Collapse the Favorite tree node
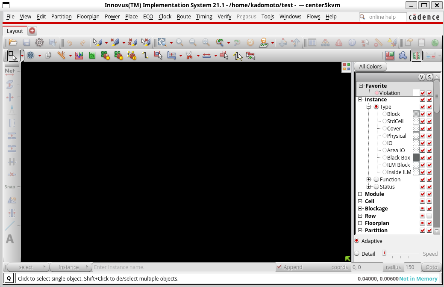444x287 pixels. click(x=361, y=86)
